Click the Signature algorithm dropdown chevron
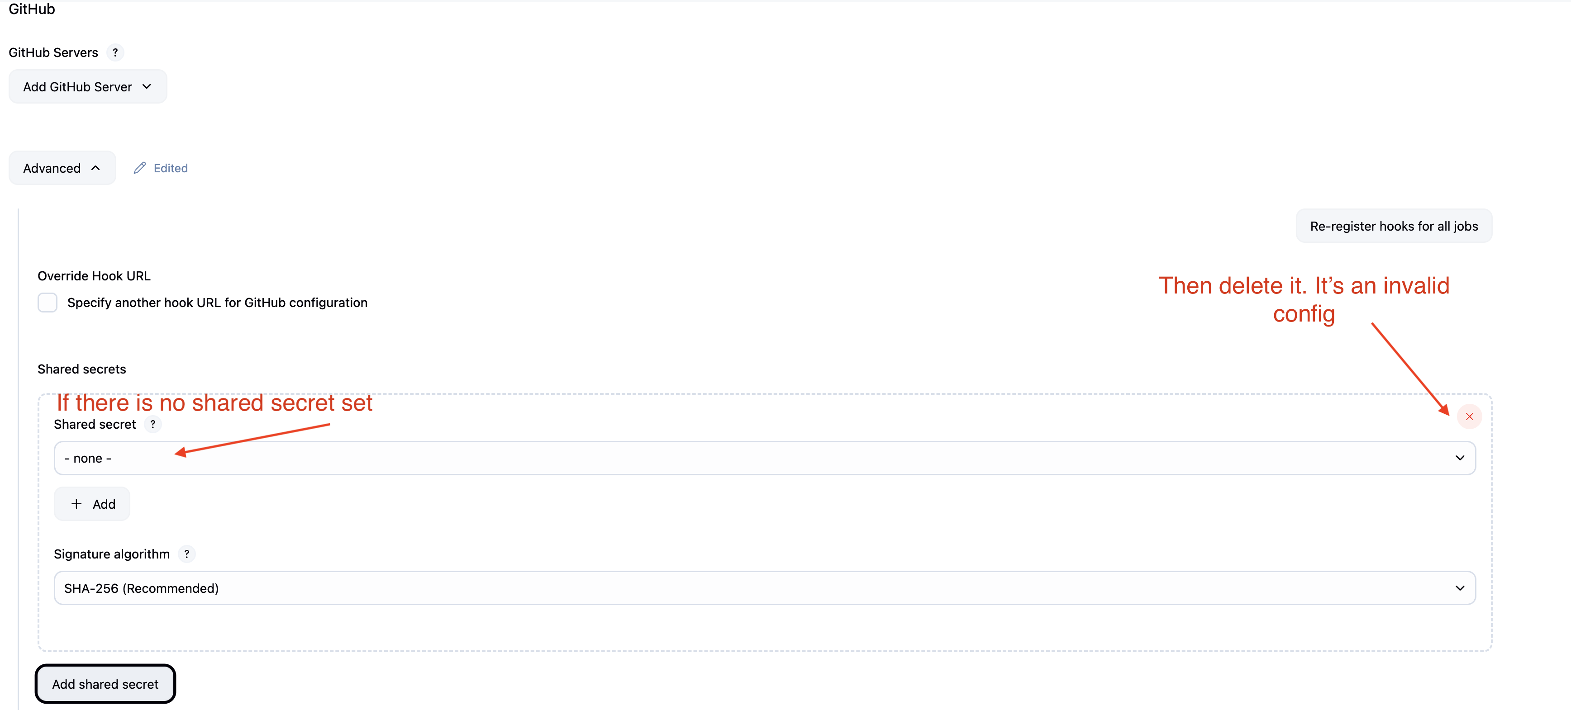This screenshot has height=710, width=1571. click(x=1460, y=588)
